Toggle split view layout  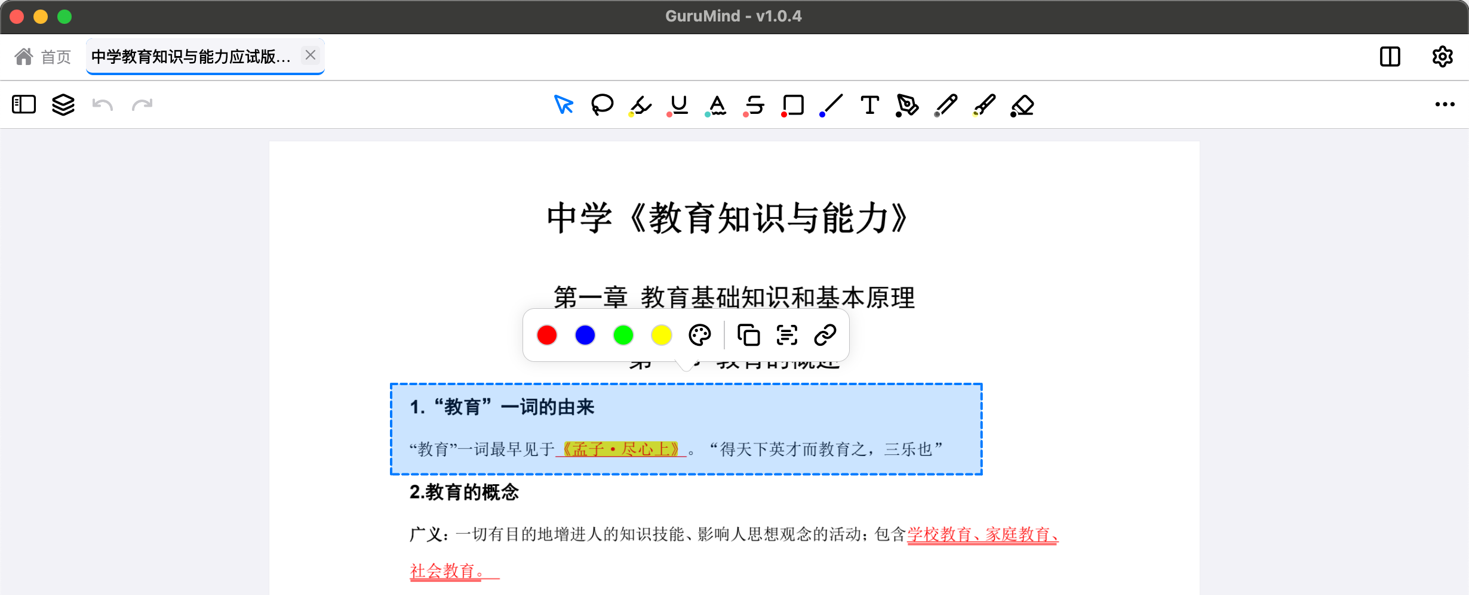[1390, 57]
